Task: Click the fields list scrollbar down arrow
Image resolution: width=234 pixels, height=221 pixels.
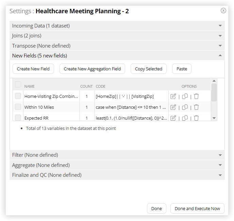Action: point(214,118)
